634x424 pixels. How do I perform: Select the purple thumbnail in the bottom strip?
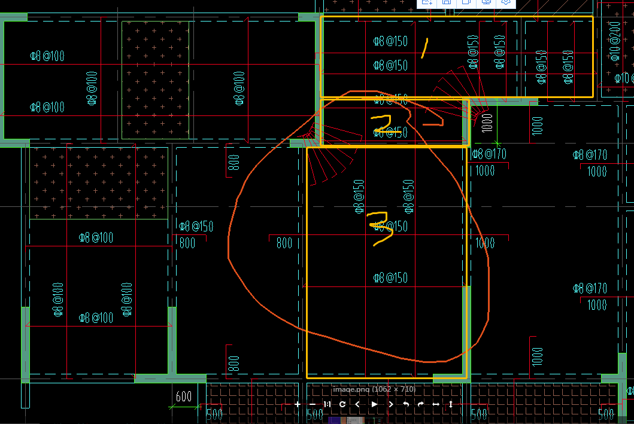point(337,420)
